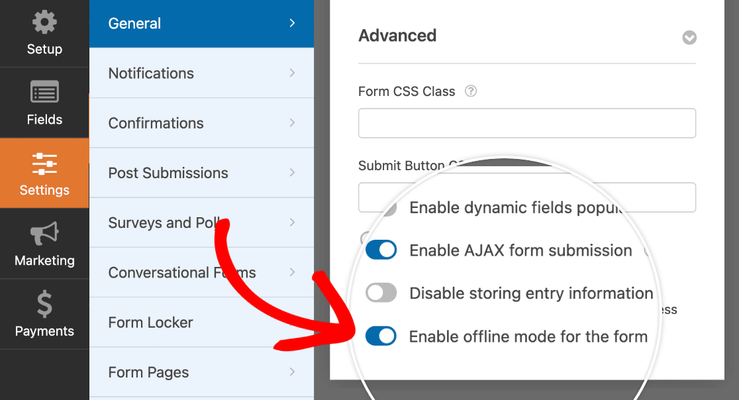Viewport: 739px width, 400px height.
Task: Open the Post Submissions settings
Action: click(x=168, y=173)
